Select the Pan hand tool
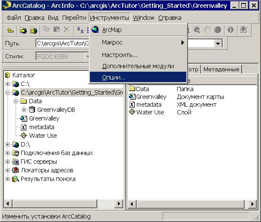 pyautogui.click(x=207, y=30)
